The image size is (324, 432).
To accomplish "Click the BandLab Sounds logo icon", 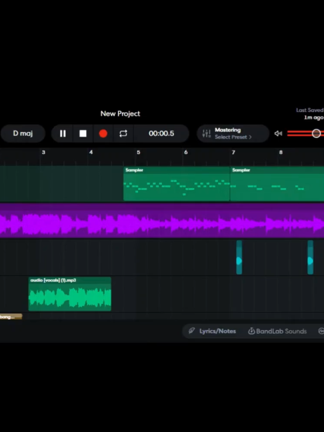I will (x=251, y=331).
